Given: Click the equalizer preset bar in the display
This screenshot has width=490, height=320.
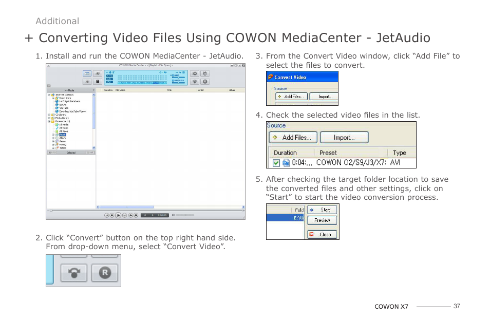Looking at the screenshot, I should pos(142,83).
